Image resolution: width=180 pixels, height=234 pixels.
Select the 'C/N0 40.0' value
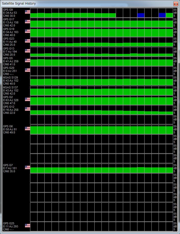9,84
